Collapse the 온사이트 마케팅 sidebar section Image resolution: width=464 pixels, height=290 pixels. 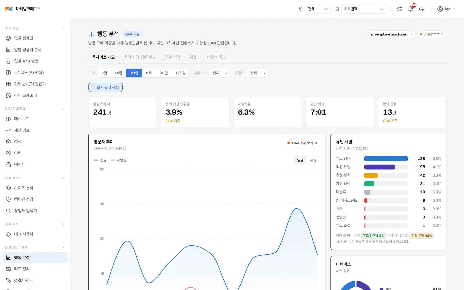63,247
